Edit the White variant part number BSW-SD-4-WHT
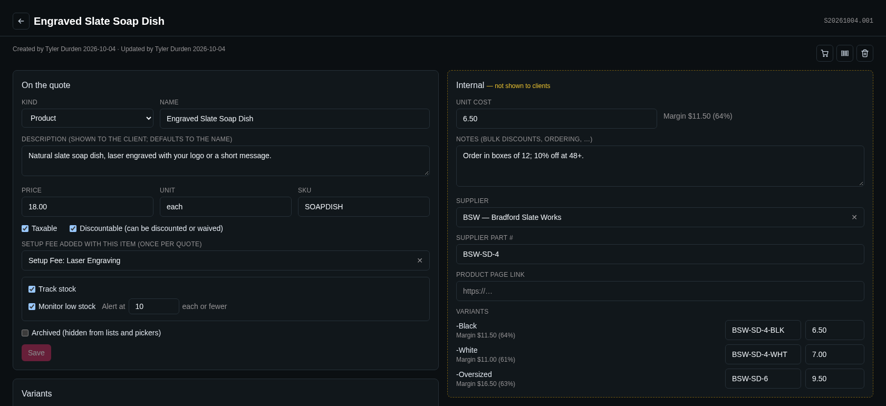 click(x=763, y=354)
